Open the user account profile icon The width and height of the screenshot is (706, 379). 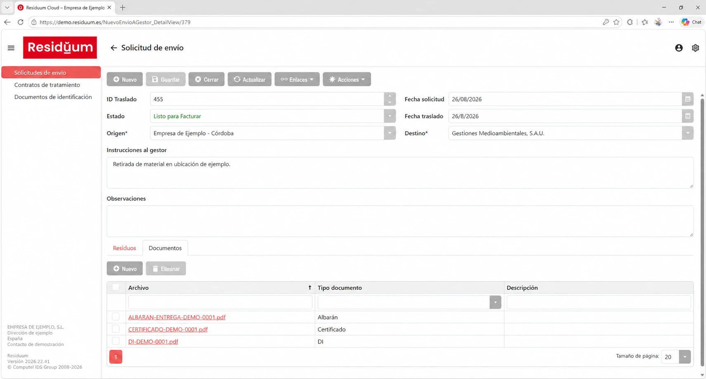679,48
